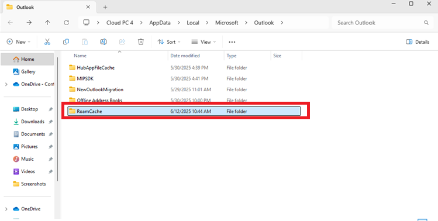Click the MIPSDK folder icon
Viewport: 438px width, 221px height.
(73, 78)
